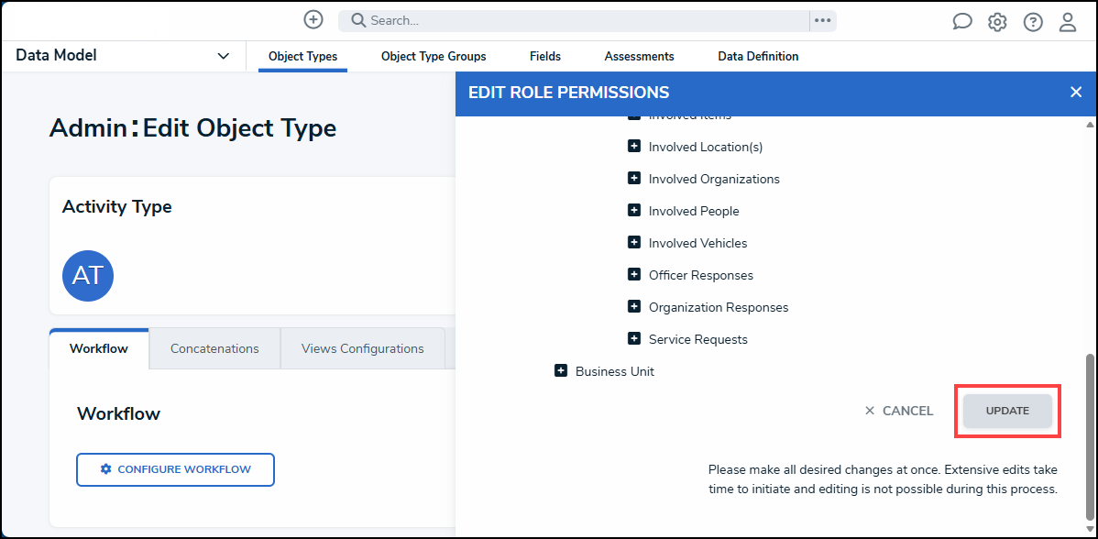Image resolution: width=1098 pixels, height=539 pixels.
Task: Expand the Officer Responses node
Action: 633,275
